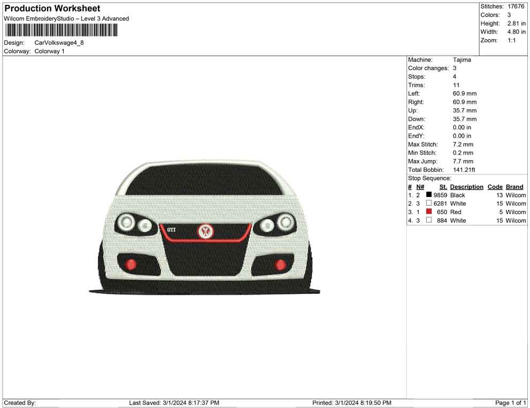Click the 'Black' description in stop row 1
Image resolution: width=530 pixels, height=408 pixels.
coord(458,195)
